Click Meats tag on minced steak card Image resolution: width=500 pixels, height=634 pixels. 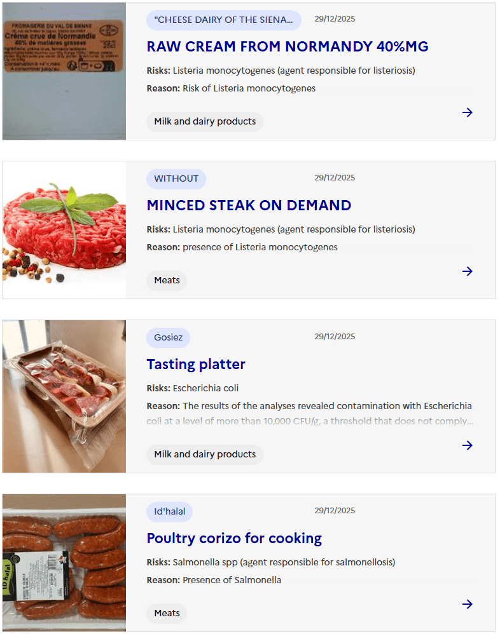point(167,280)
